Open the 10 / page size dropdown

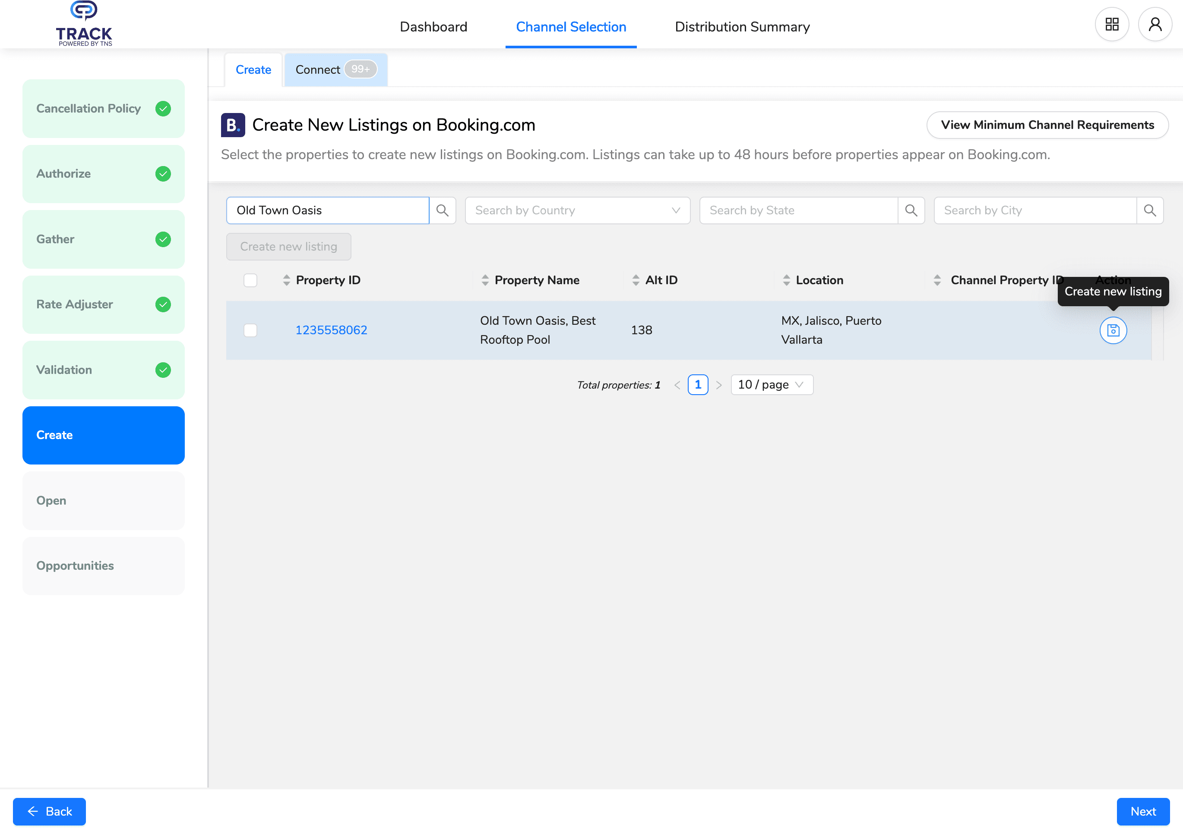[772, 385]
